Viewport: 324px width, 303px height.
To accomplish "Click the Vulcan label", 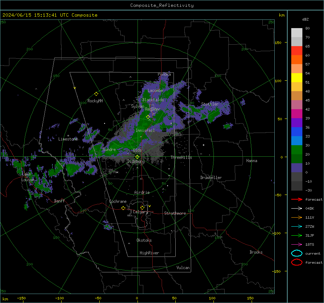I will tap(183, 268).
